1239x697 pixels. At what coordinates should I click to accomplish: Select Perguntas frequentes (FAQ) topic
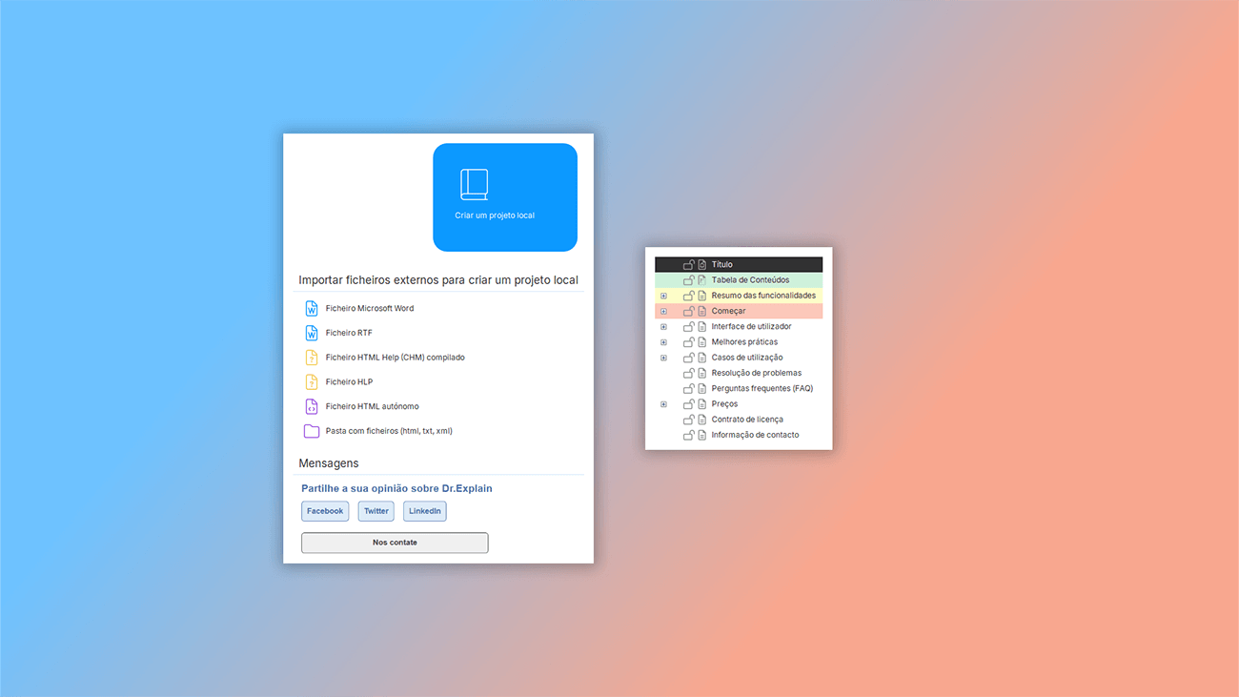click(x=762, y=389)
